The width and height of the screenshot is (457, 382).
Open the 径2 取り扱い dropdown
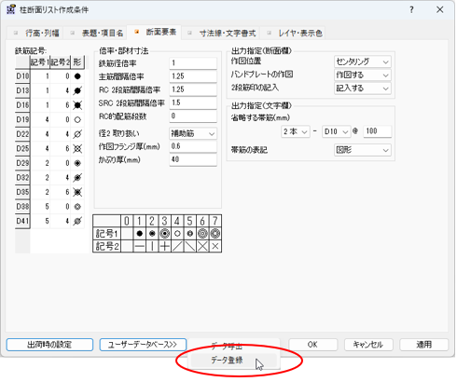point(193,134)
